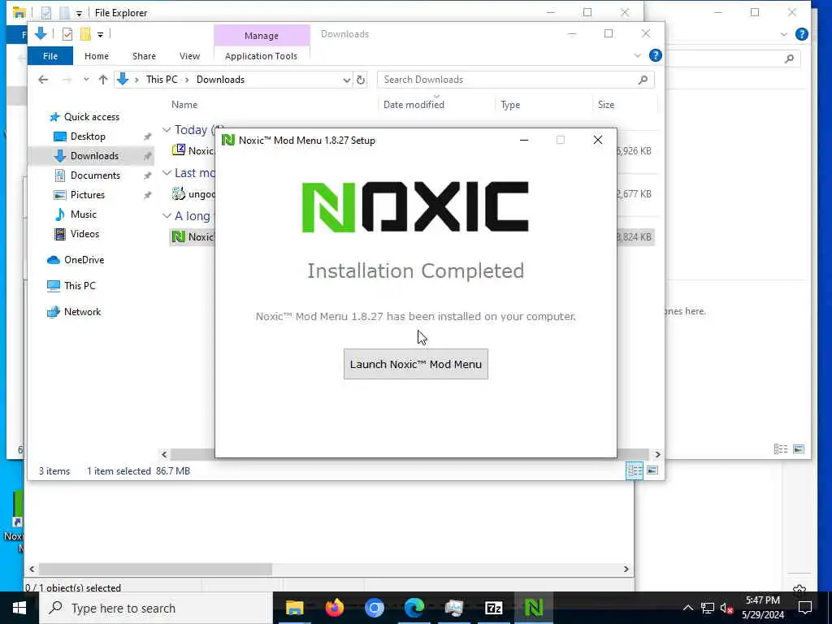832x624 pixels.
Task: Open View ribbon tab
Action: (x=189, y=56)
